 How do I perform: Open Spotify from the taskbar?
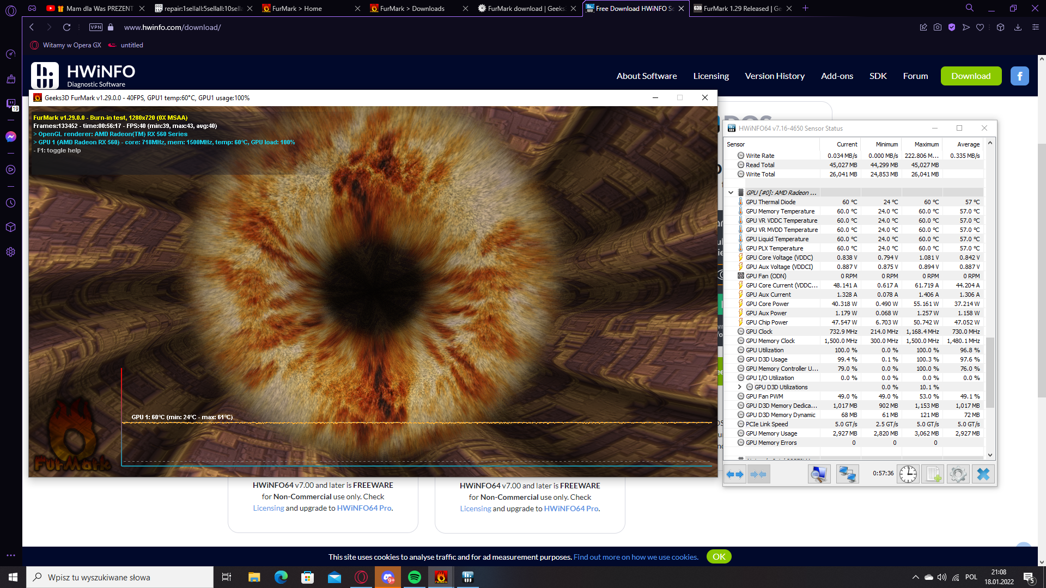415,577
